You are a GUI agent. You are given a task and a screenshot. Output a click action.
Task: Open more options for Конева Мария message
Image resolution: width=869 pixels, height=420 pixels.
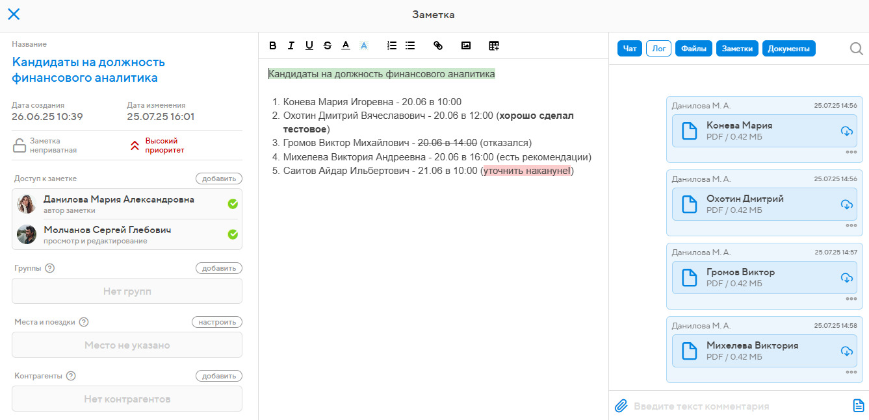point(851,152)
